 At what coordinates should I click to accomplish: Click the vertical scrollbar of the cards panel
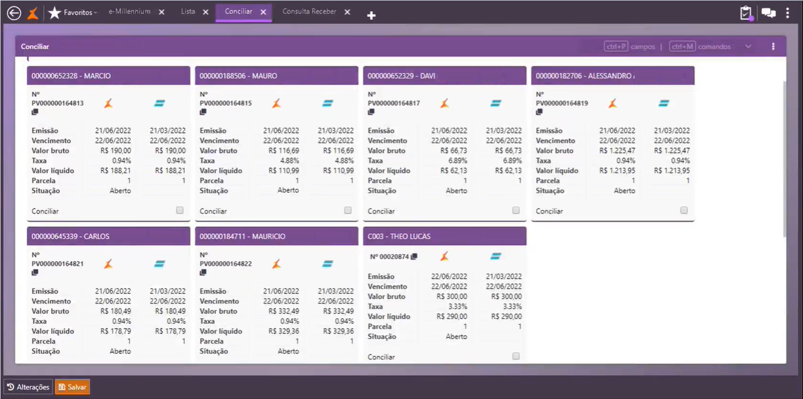(x=784, y=158)
